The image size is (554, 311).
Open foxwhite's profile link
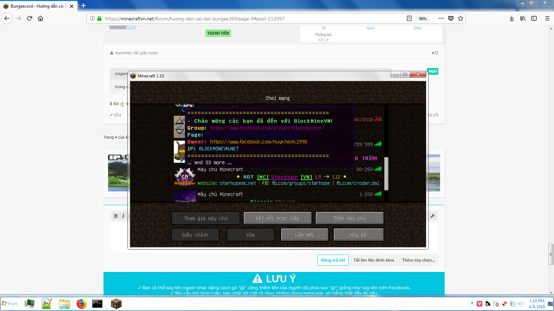point(123,53)
